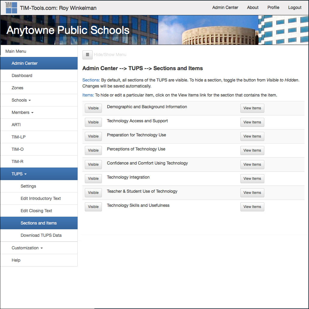Viewport: 309px width, 309px height.
Task: Click the TIM logo icon
Action: 11,8
